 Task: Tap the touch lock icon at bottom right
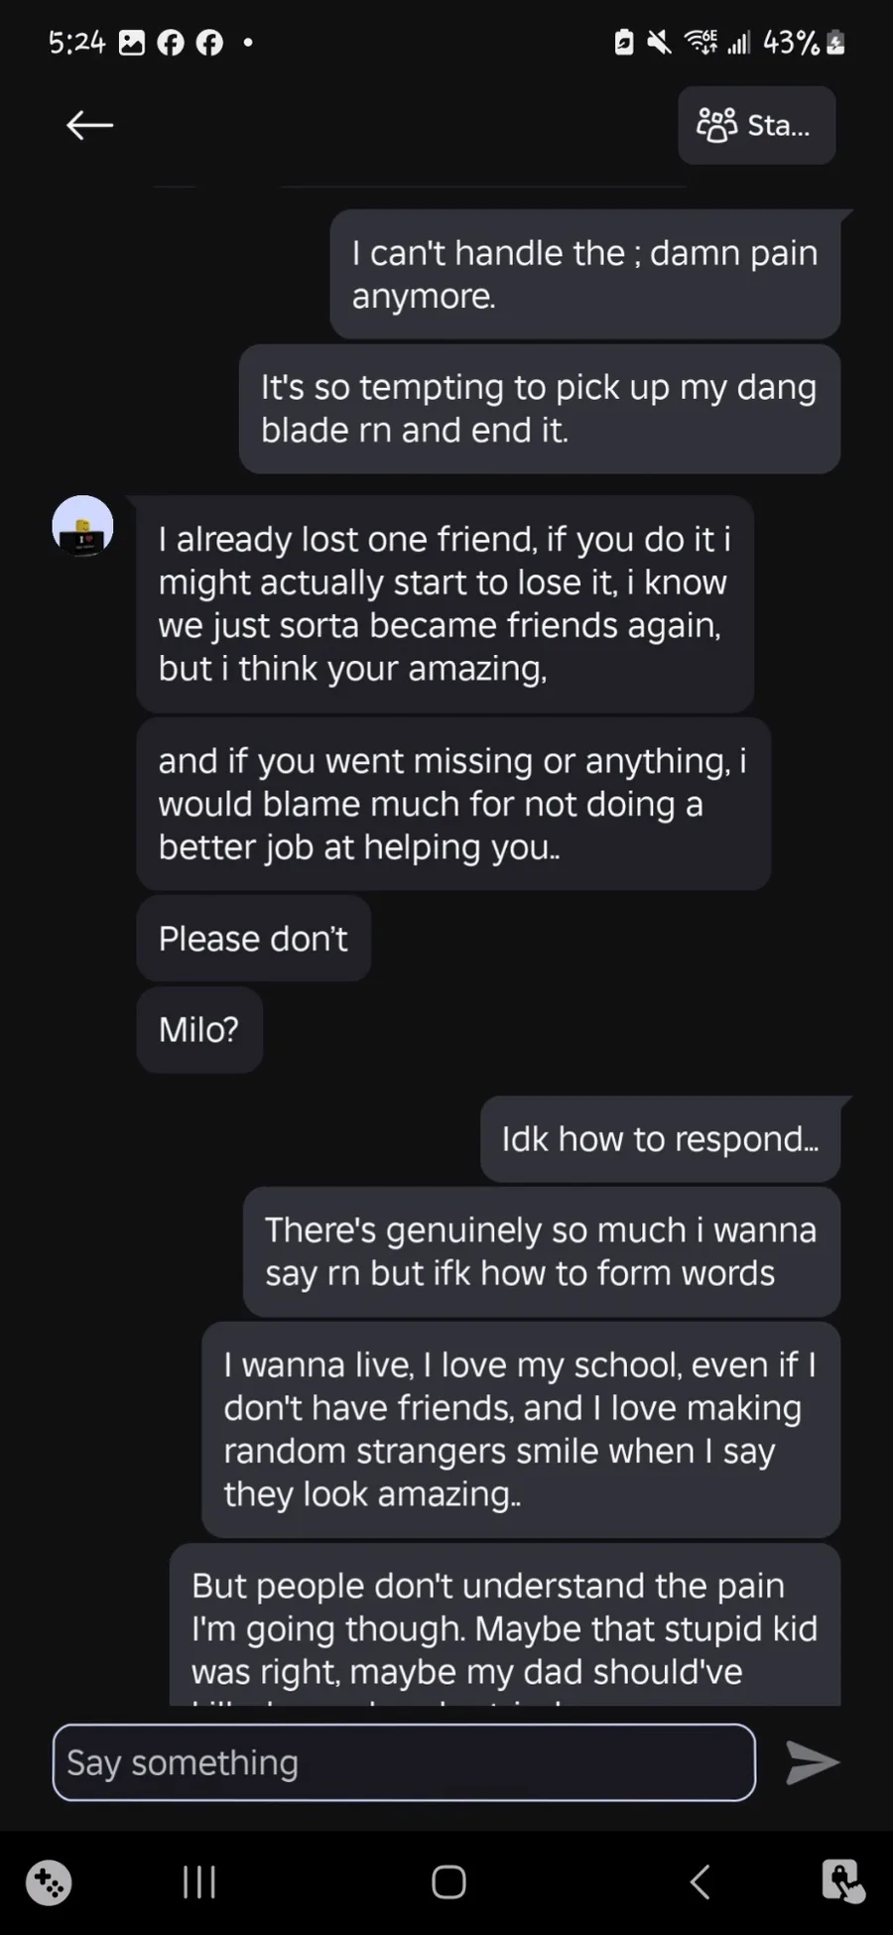click(x=842, y=1880)
